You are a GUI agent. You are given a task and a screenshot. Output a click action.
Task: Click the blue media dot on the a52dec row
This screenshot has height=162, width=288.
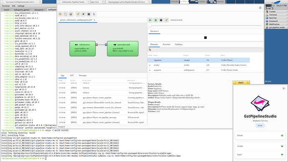(150, 65)
